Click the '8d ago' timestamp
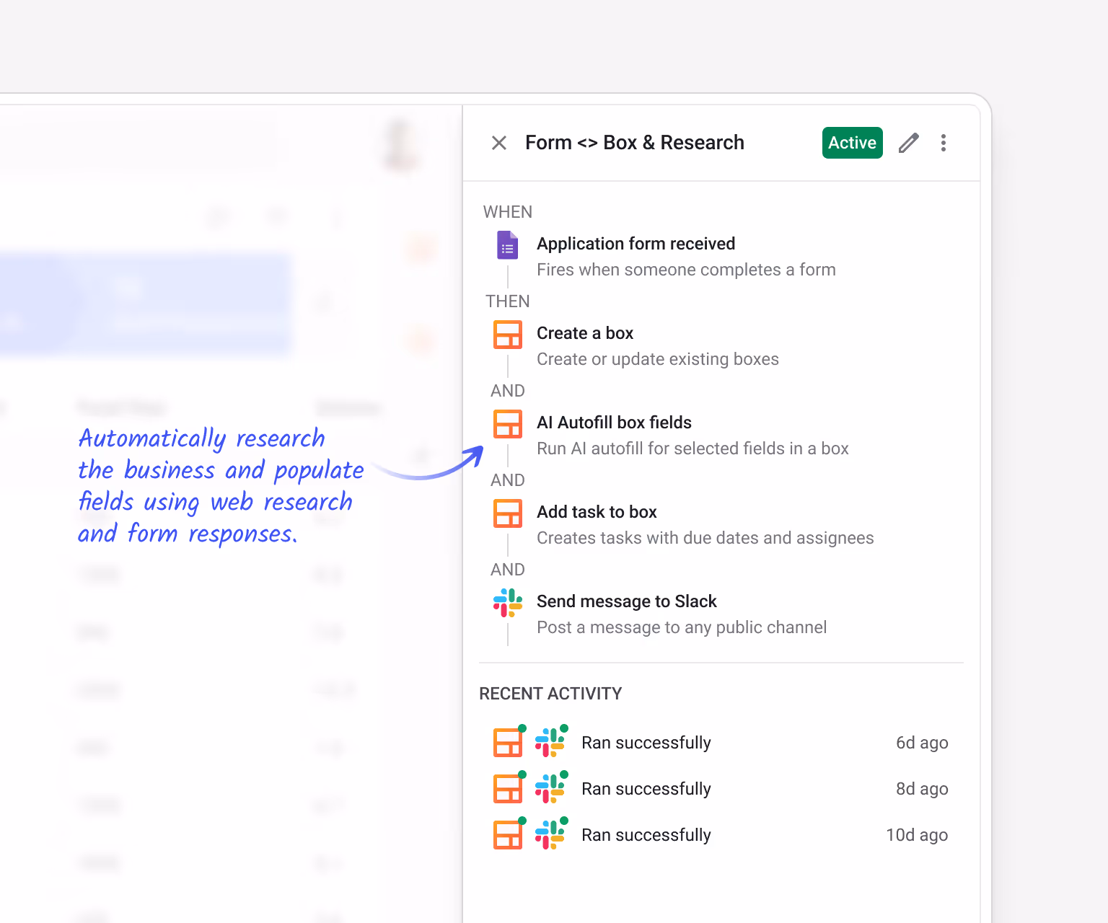This screenshot has height=923, width=1108. [922, 789]
